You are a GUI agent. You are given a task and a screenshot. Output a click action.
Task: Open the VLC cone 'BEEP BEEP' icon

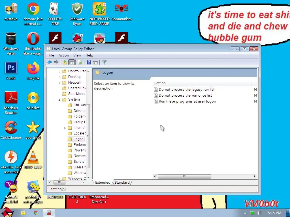[33, 160]
